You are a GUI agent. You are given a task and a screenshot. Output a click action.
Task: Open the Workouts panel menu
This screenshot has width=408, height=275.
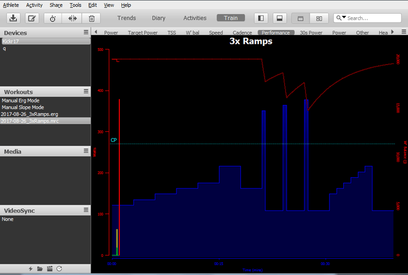(x=86, y=91)
